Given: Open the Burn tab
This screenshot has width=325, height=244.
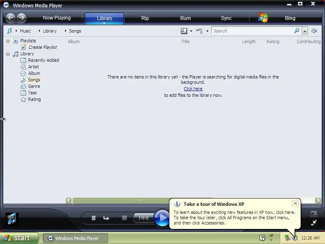Looking at the screenshot, I should pos(186,18).
